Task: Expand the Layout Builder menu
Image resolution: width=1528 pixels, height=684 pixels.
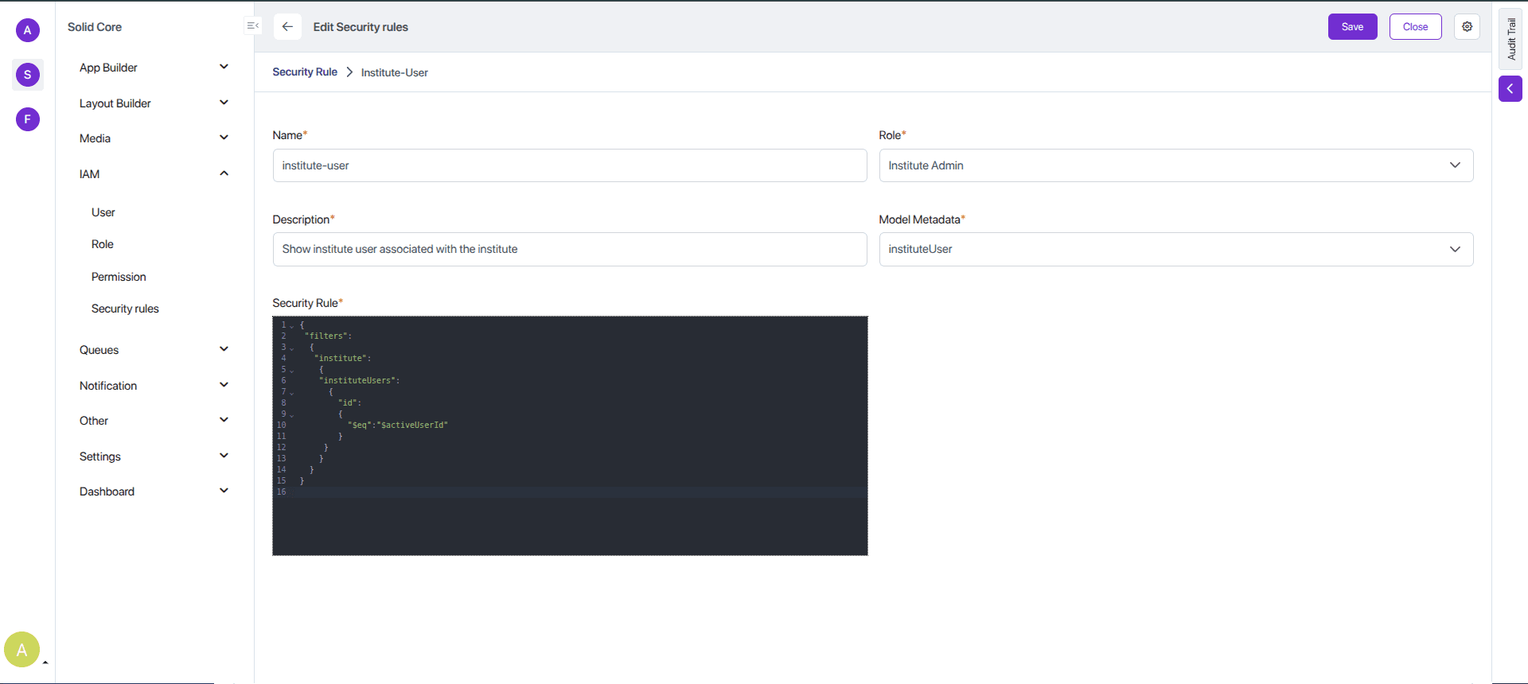Action: tap(154, 103)
